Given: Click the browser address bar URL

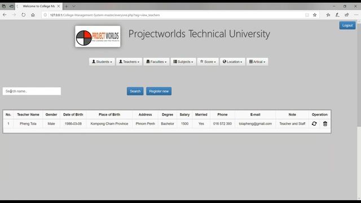Looking at the screenshot, I should (105, 15).
